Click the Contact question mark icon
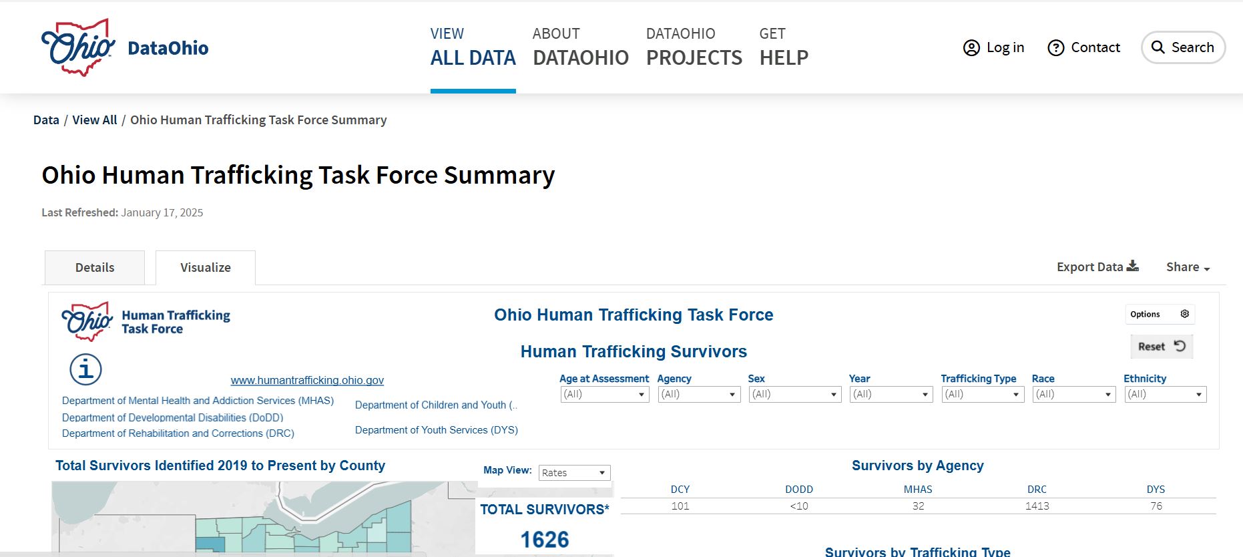This screenshot has height=557, width=1243. click(x=1055, y=48)
